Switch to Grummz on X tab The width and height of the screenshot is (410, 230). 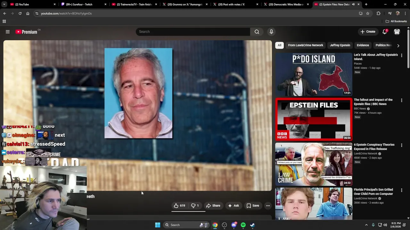(x=185, y=4)
